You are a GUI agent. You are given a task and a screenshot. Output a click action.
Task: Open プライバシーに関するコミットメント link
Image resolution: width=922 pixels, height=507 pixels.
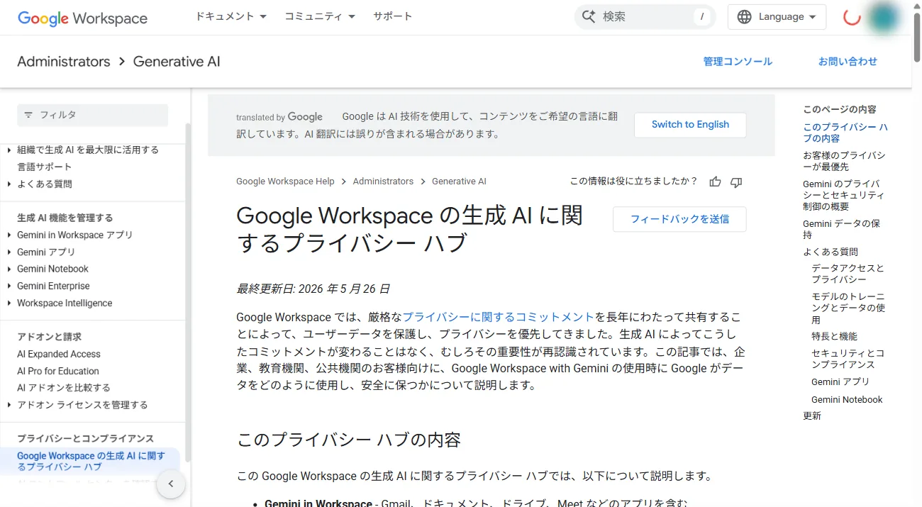(499, 317)
